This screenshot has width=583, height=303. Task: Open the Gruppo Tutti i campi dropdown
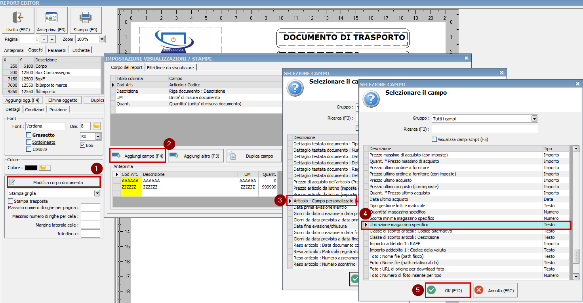[535, 119]
